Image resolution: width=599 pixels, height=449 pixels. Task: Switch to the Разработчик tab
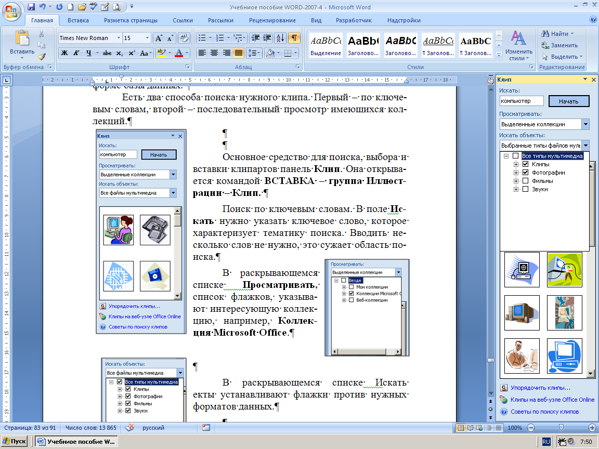[x=354, y=20]
